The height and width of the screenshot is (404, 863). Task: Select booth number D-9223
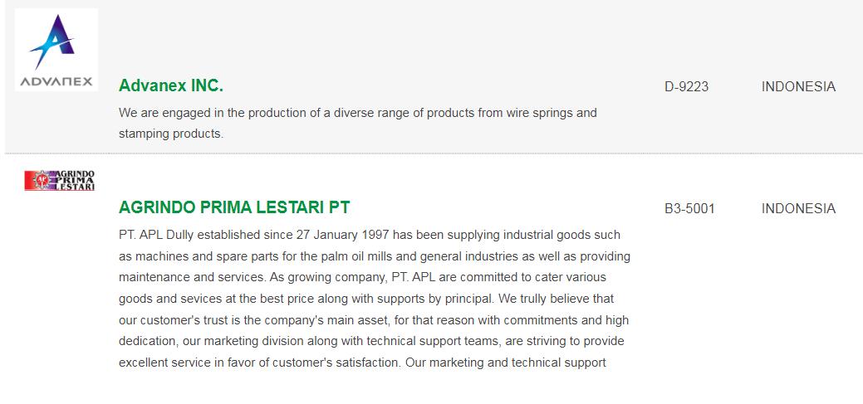[x=686, y=87]
